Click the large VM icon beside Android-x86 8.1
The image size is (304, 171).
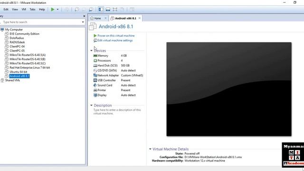pos(93,27)
